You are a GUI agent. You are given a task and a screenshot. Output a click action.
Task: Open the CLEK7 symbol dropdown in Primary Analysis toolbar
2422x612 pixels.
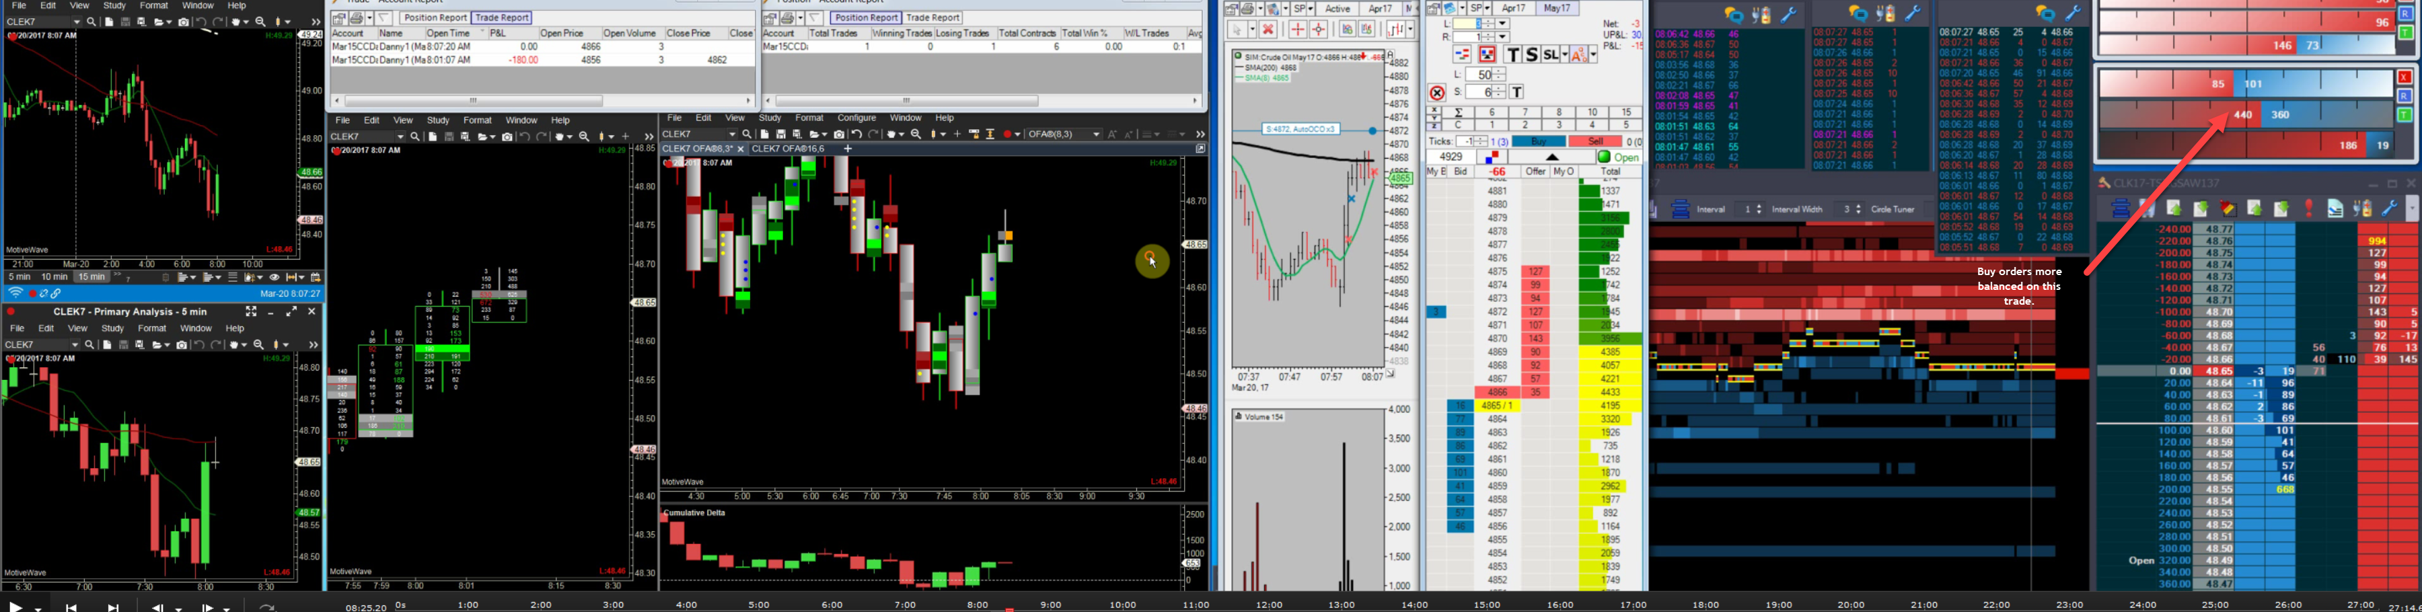75,345
